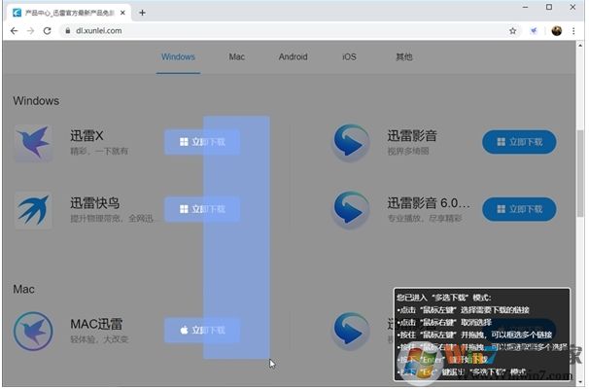Open the Xunlei browser extension icon
This screenshot has height=389, width=589.
(534, 31)
